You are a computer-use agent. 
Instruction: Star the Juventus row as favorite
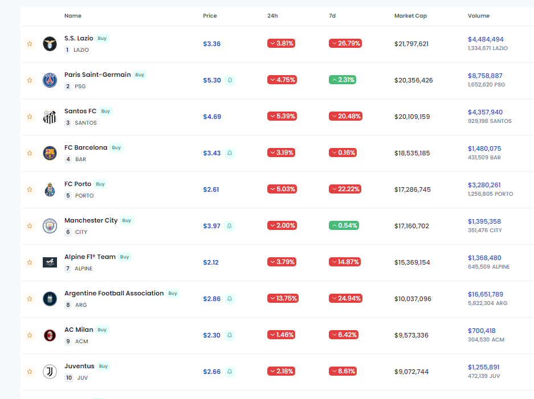tap(29, 372)
